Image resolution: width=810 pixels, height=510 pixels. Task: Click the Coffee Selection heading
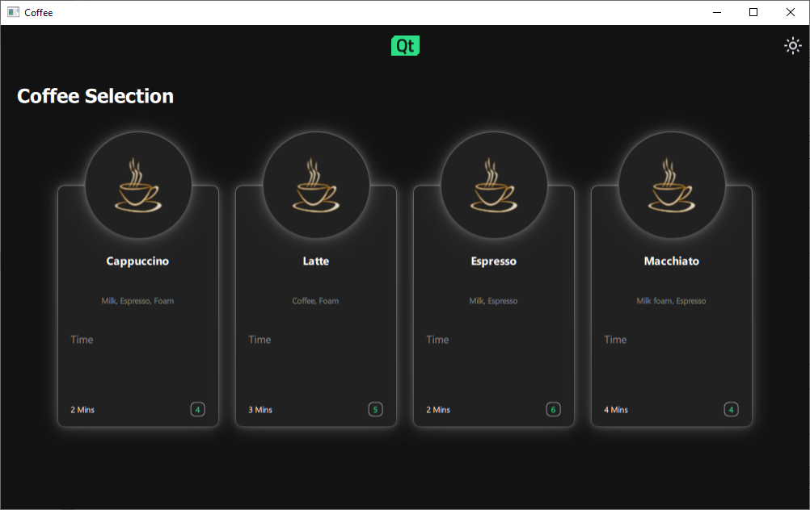click(x=95, y=96)
